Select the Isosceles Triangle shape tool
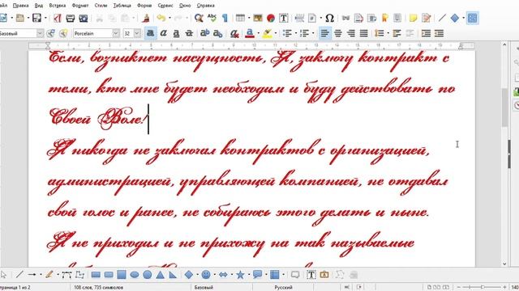Viewport: 519px width, 291px height. point(161,275)
